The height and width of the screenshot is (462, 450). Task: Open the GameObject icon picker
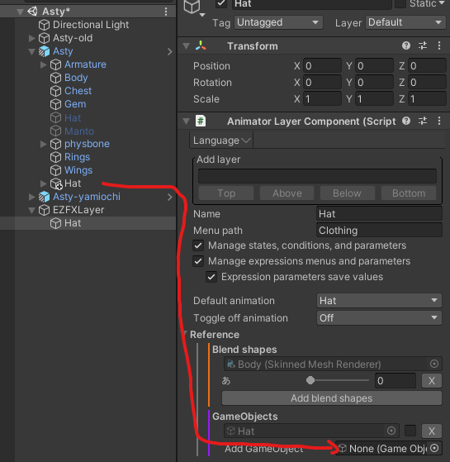coord(194,7)
